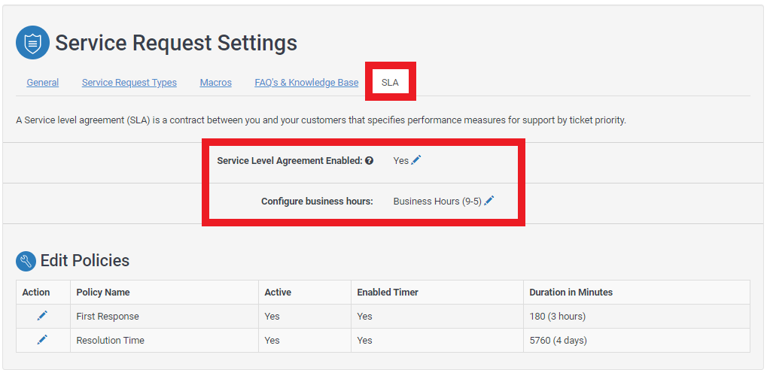The image size is (767, 370).
Task: Click the Business Hours (9-5) value
Action: point(437,201)
